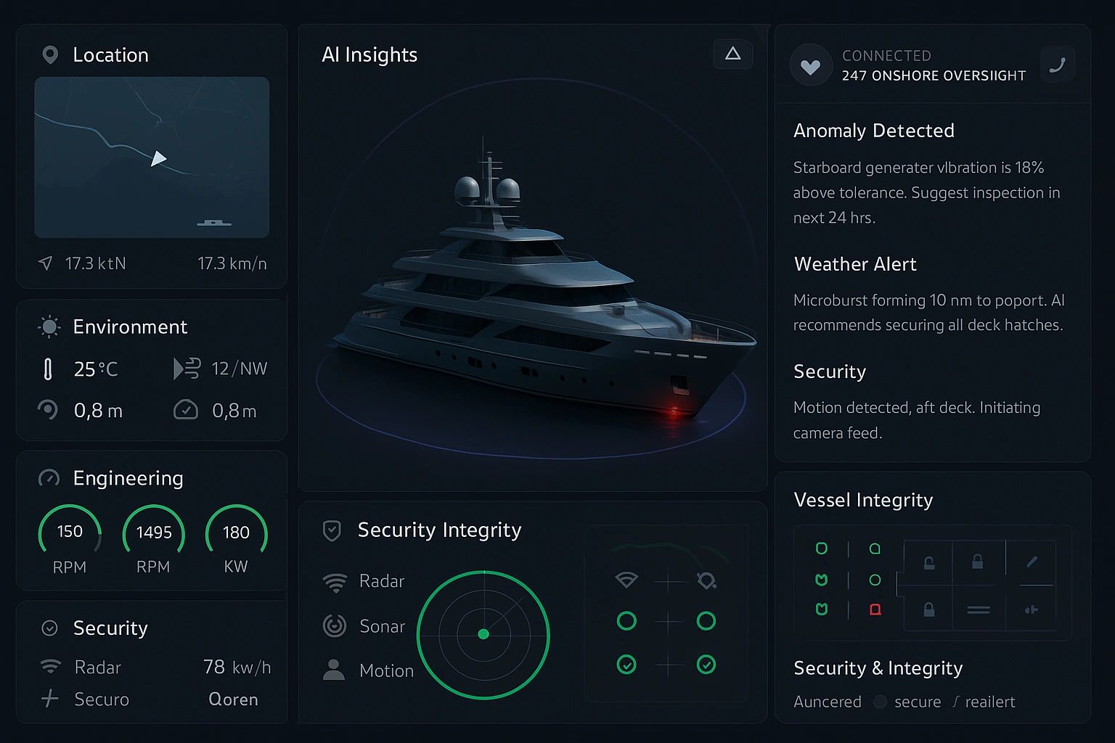Click the realert option
Viewport: 1115px width, 743px height.
[989, 702]
